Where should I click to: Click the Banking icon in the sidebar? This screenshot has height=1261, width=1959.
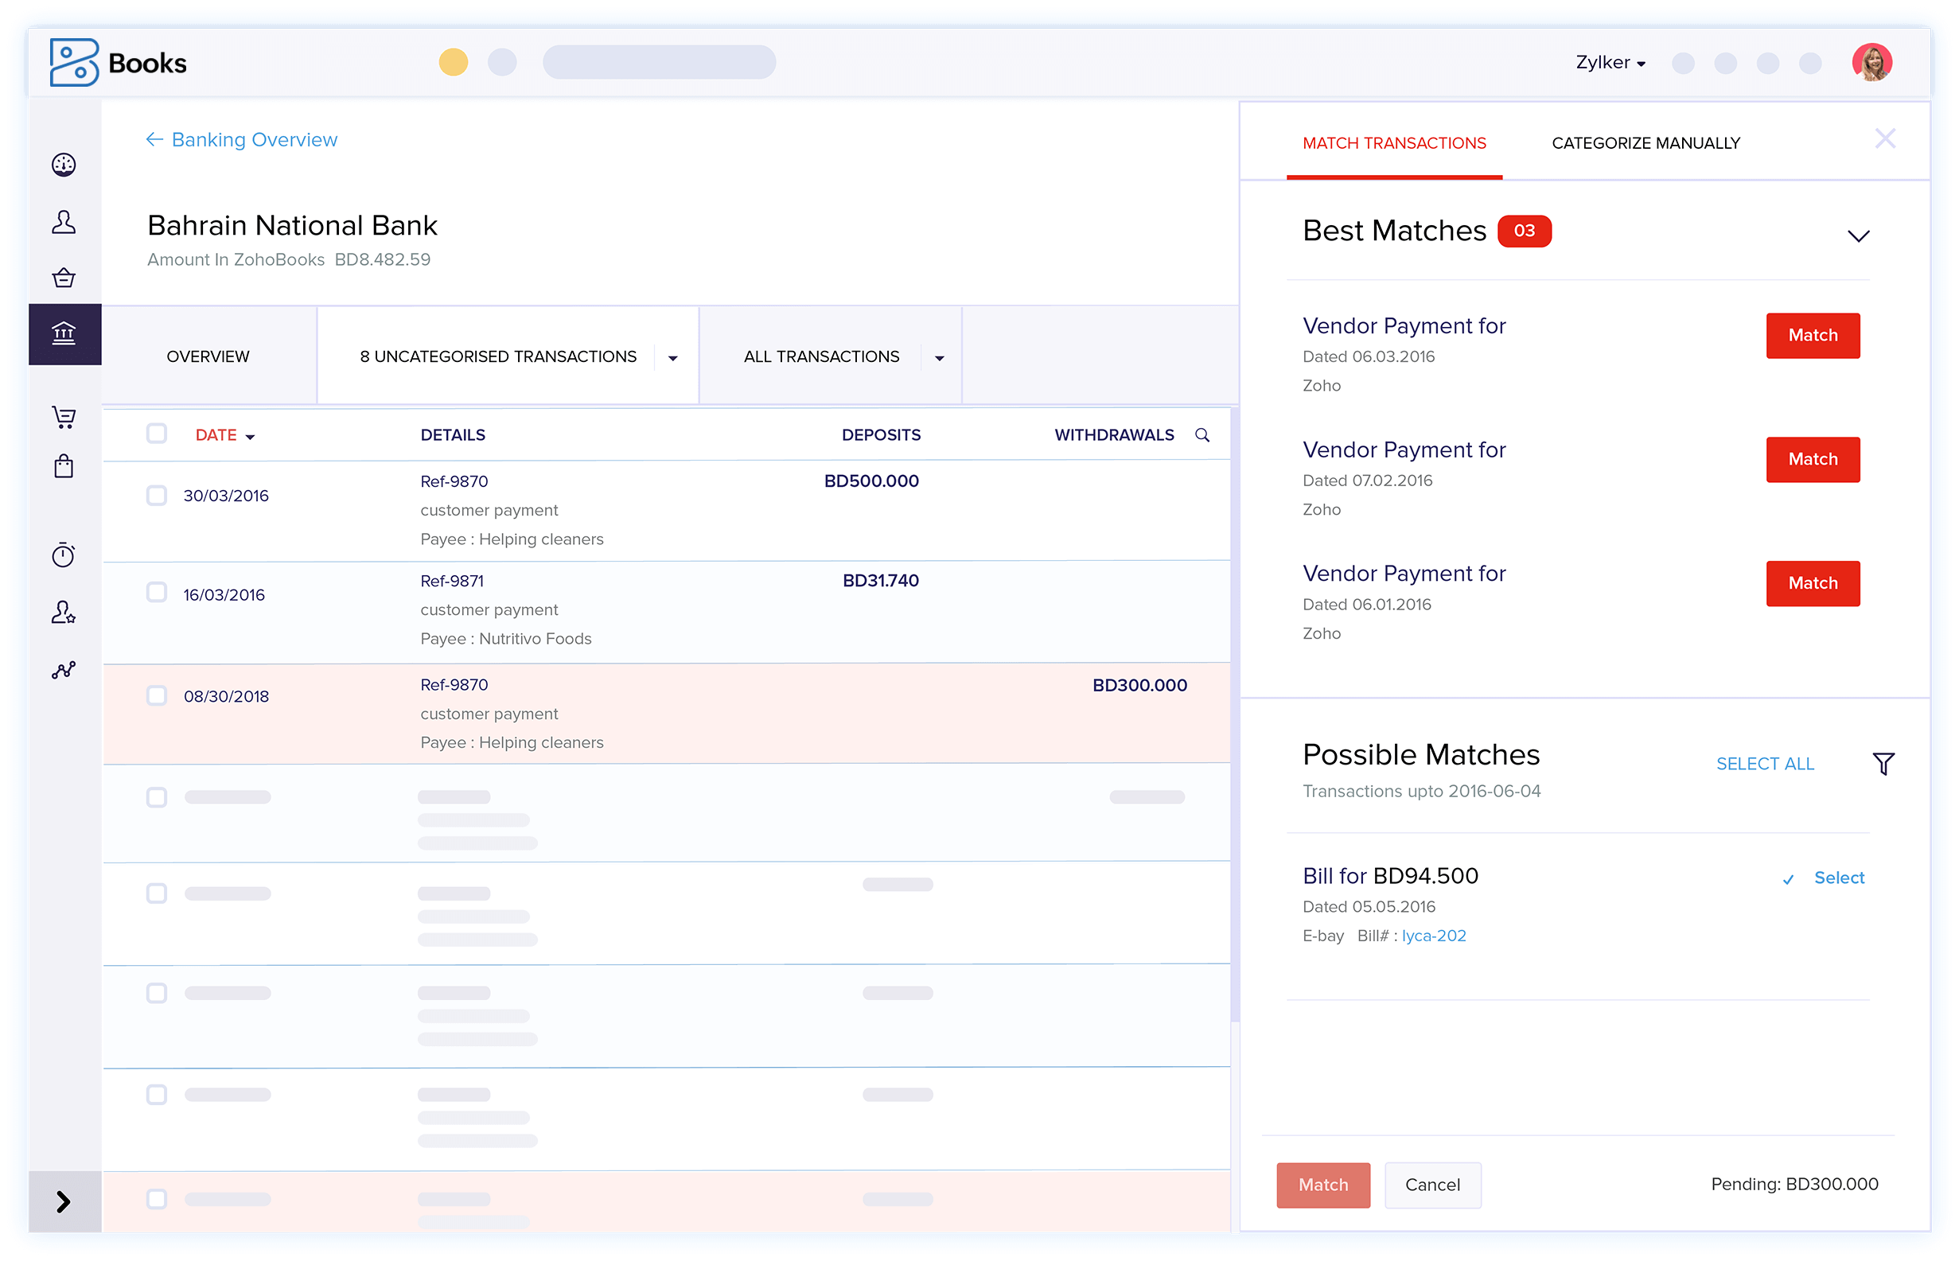[64, 333]
